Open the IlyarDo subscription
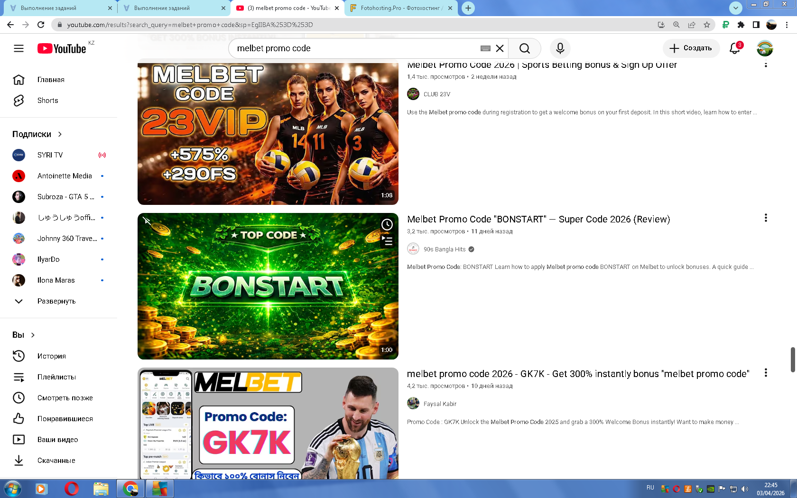 (x=59, y=259)
